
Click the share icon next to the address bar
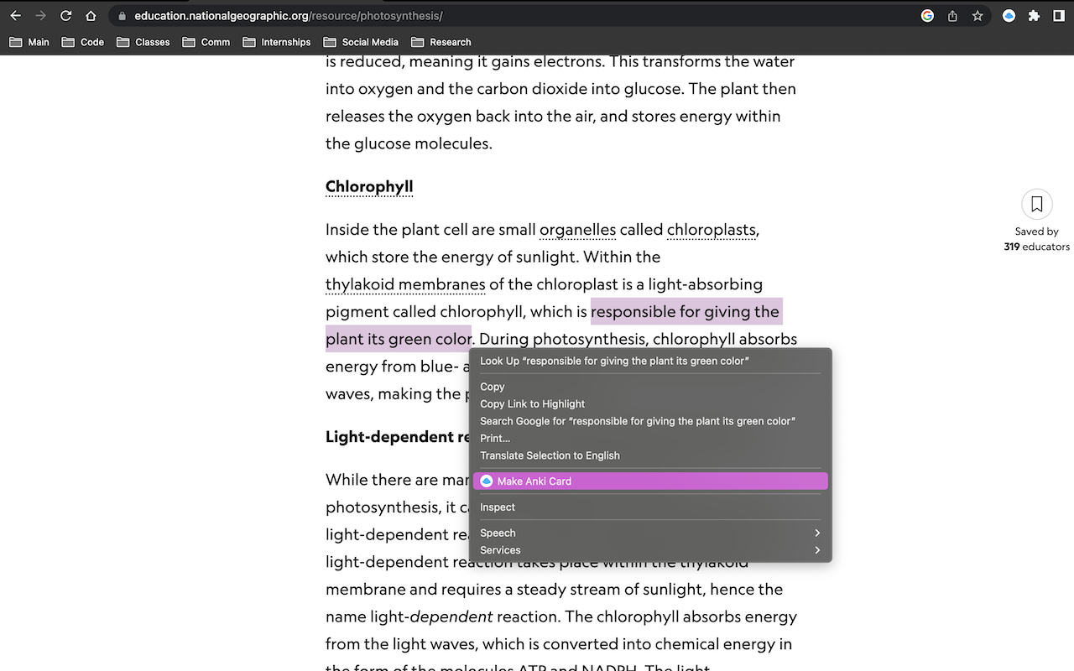click(951, 15)
